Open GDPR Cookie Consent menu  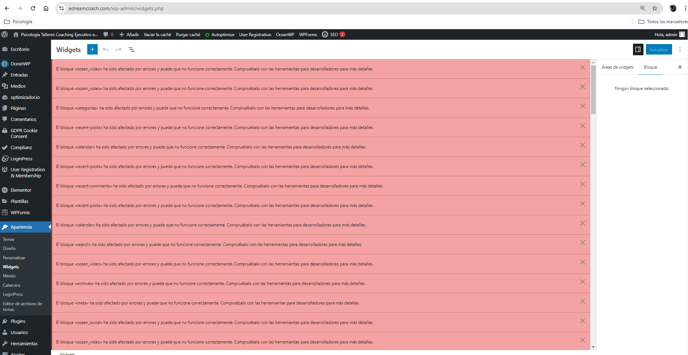click(x=24, y=134)
